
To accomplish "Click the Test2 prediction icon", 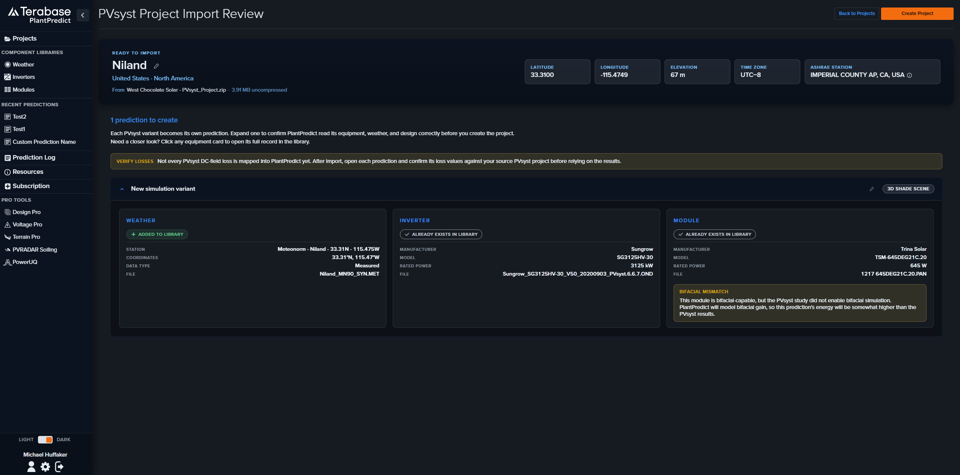I will tap(8, 117).
